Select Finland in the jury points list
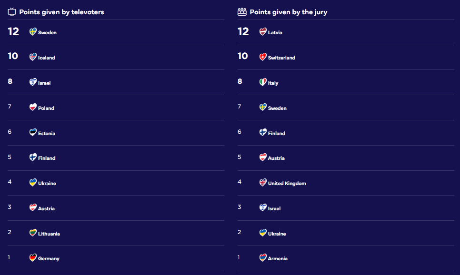This screenshot has width=460, height=275. pos(277,133)
